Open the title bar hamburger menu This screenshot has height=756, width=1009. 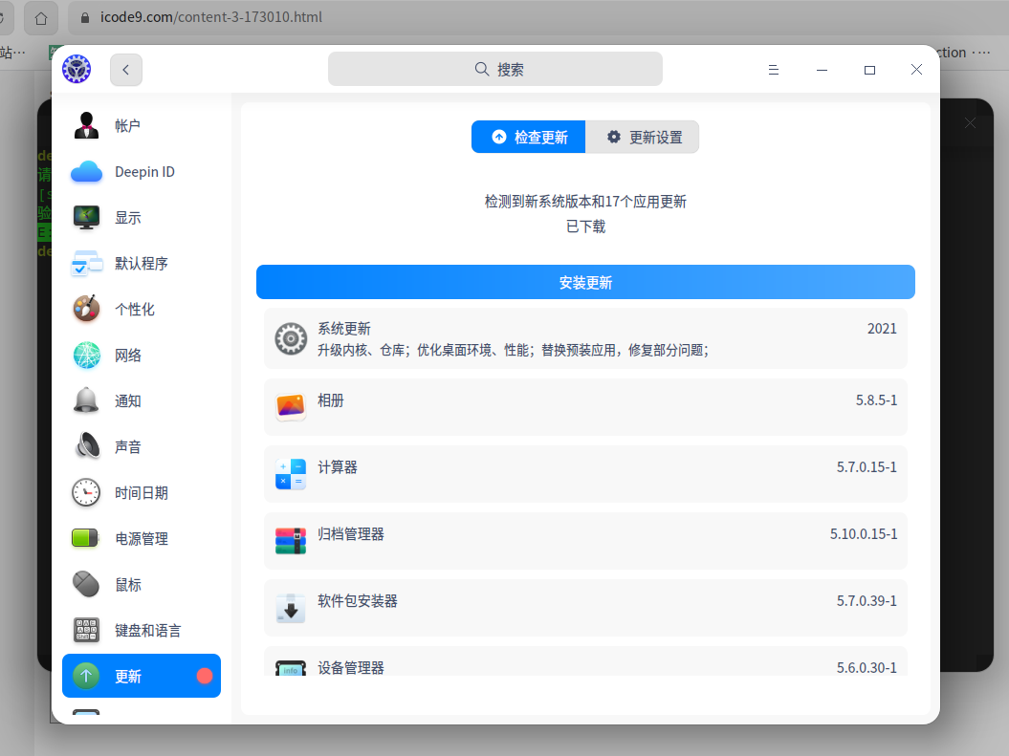point(774,70)
